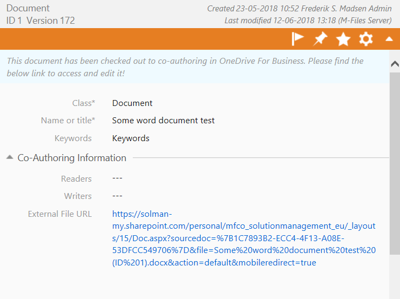Click the vertical scrollbar thumb
400x299 pixels.
click(x=395, y=163)
